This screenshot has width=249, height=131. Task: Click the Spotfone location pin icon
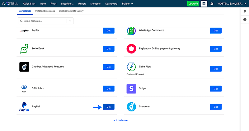[x=131, y=107]
